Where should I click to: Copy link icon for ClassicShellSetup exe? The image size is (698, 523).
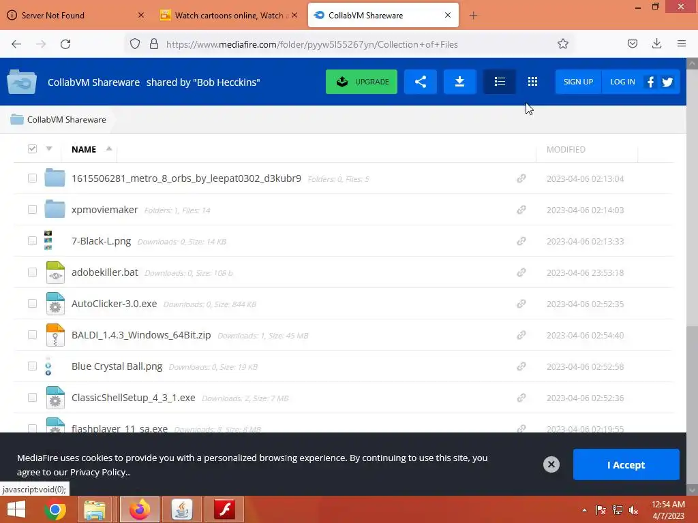pos(521,398)
